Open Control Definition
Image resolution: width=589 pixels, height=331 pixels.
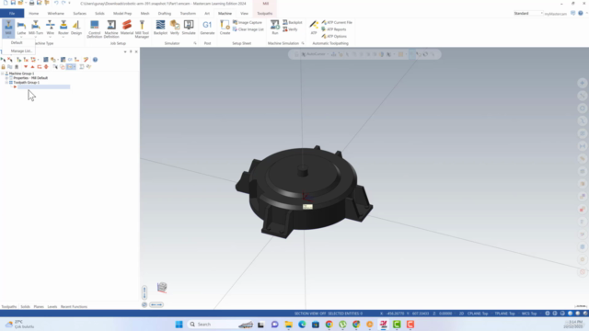(94, 29)
